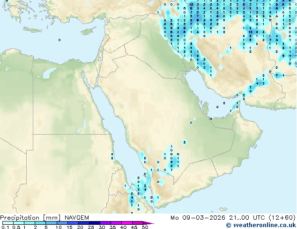Click the '25' legend scale label
297x229 pixels.
(91, 227)
